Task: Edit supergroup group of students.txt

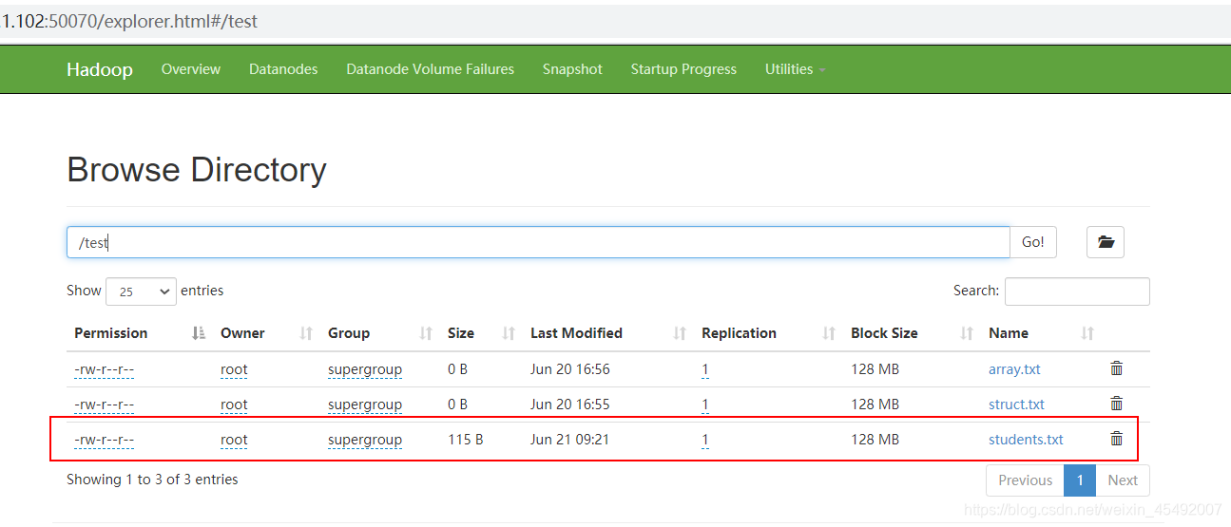Action: (x=365, y=440)
